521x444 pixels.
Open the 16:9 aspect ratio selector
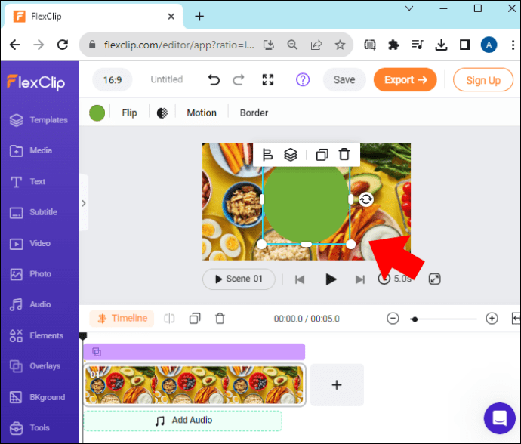[x=113, y=80]
